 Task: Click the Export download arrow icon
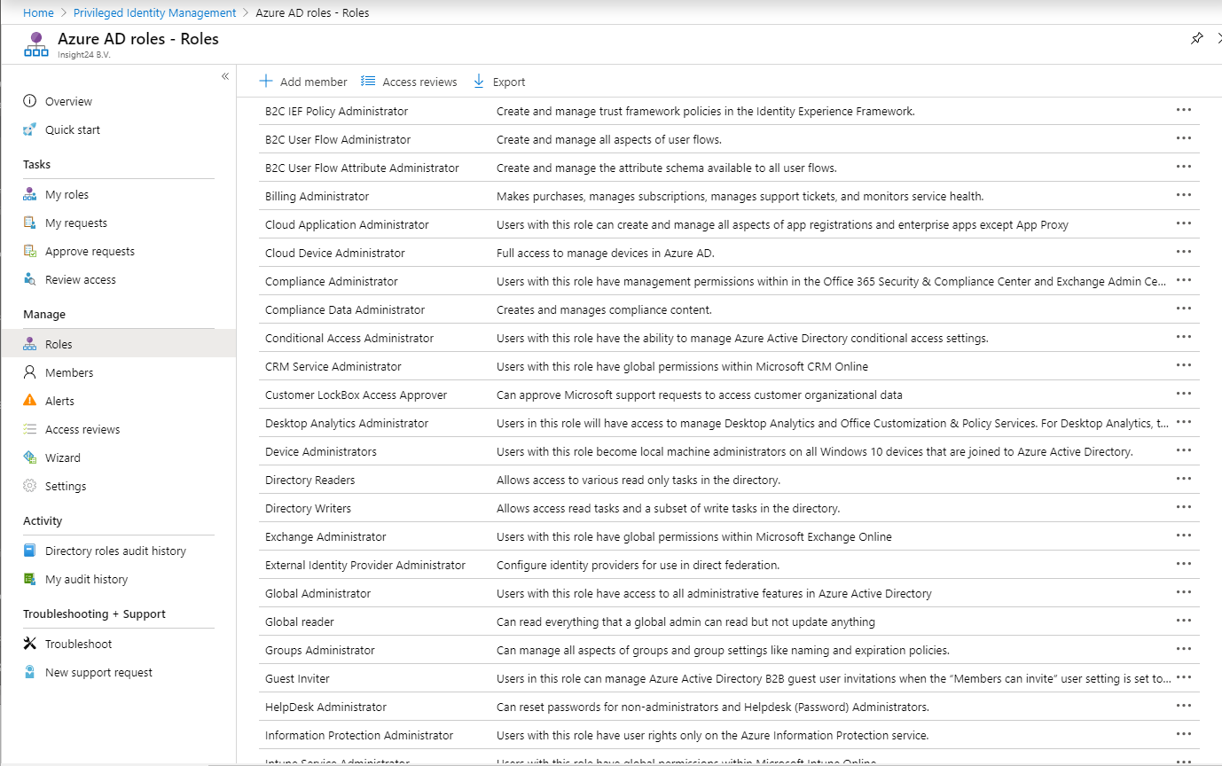point(479,82)
